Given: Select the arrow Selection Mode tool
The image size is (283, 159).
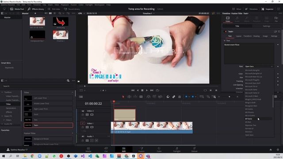Looking at the screenshot, I should [x=123, y=97].
